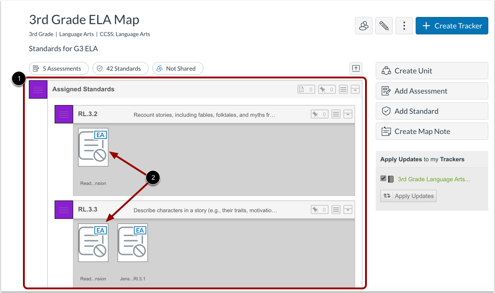Click the map notes document icon on Assigned Standards

pyautogui.click(x=306, y=89)
